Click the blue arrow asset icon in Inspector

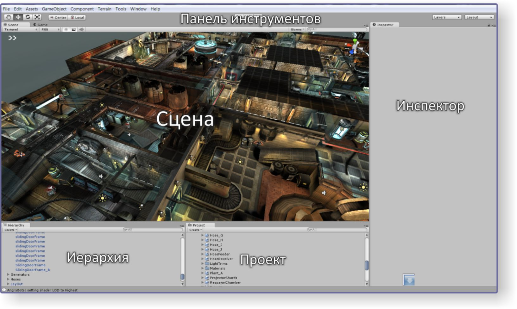pyautogui.click(x=408, y=280)
